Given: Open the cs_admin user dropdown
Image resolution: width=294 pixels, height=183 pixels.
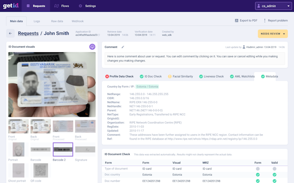Looking at the screenshot, I should [x=273, y=6].
